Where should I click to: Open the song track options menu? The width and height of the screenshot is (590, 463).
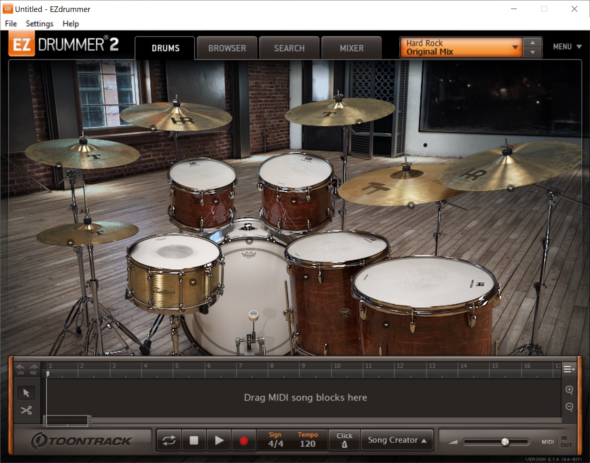[568, 369]
